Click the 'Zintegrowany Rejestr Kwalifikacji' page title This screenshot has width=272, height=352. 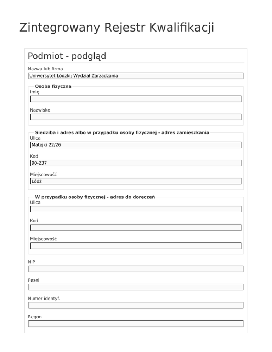117,28
